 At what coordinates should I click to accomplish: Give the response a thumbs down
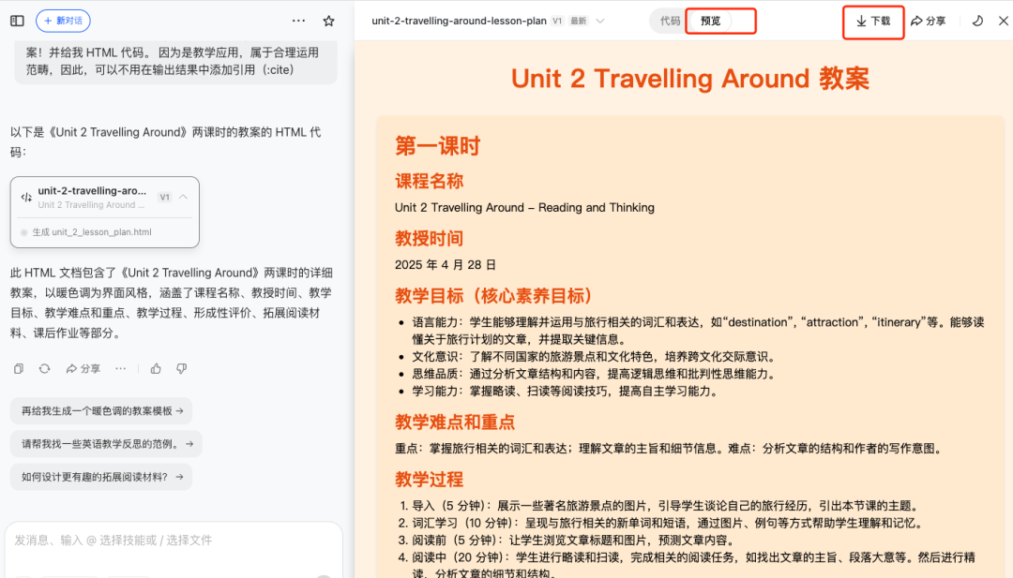tap(180, 368)
